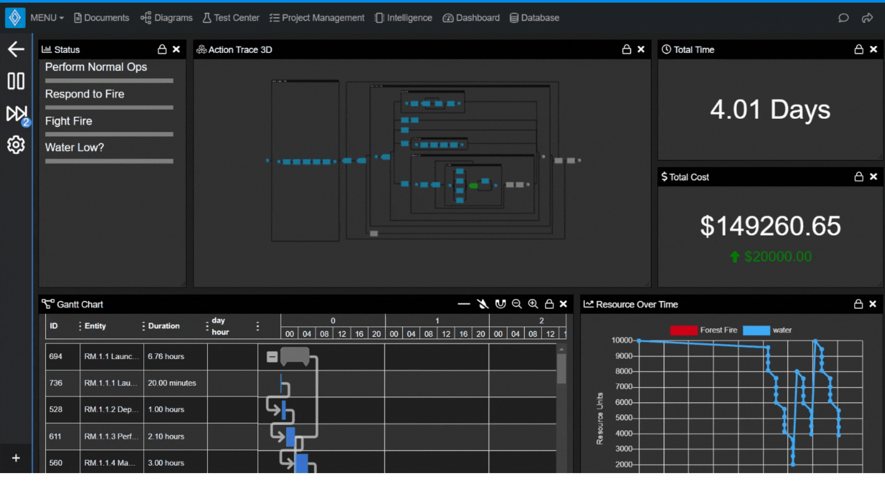Switch to Dashboard in the top navigation

(471, 18)
